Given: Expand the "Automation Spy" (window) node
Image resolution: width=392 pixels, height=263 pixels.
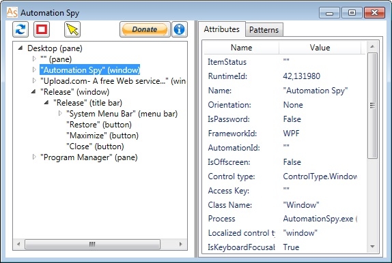Looking at the screenshot, I should click(x=34, y=69).
